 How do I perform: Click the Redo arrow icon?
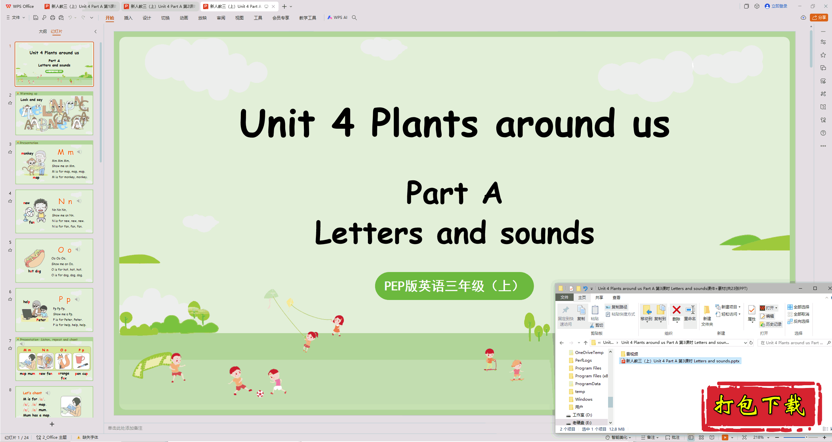pyautogui.click(x=83, y=18)
